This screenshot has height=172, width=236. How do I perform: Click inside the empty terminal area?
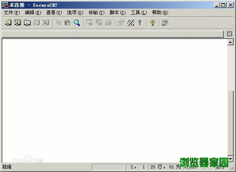(x=114, y=98)
